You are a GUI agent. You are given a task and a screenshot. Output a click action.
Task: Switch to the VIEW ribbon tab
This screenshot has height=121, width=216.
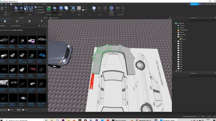[x=37, y=4]
